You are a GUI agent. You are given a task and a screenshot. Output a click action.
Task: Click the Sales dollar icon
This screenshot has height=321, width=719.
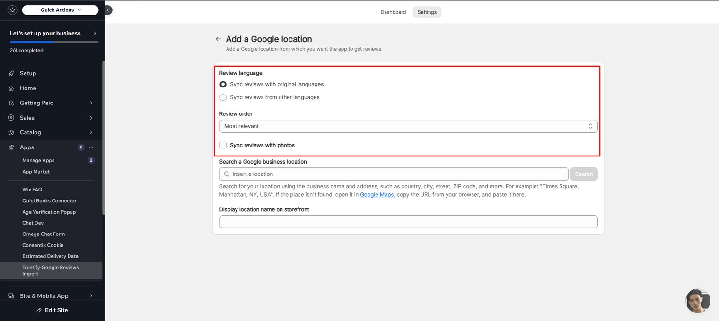(x=11, y=118)
